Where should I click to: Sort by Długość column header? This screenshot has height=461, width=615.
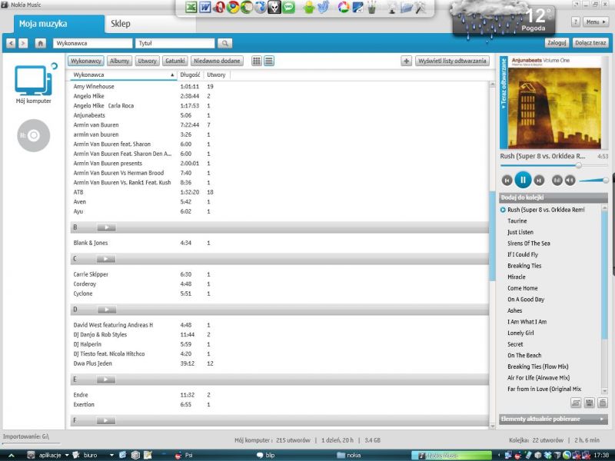(x=190, y=75)
